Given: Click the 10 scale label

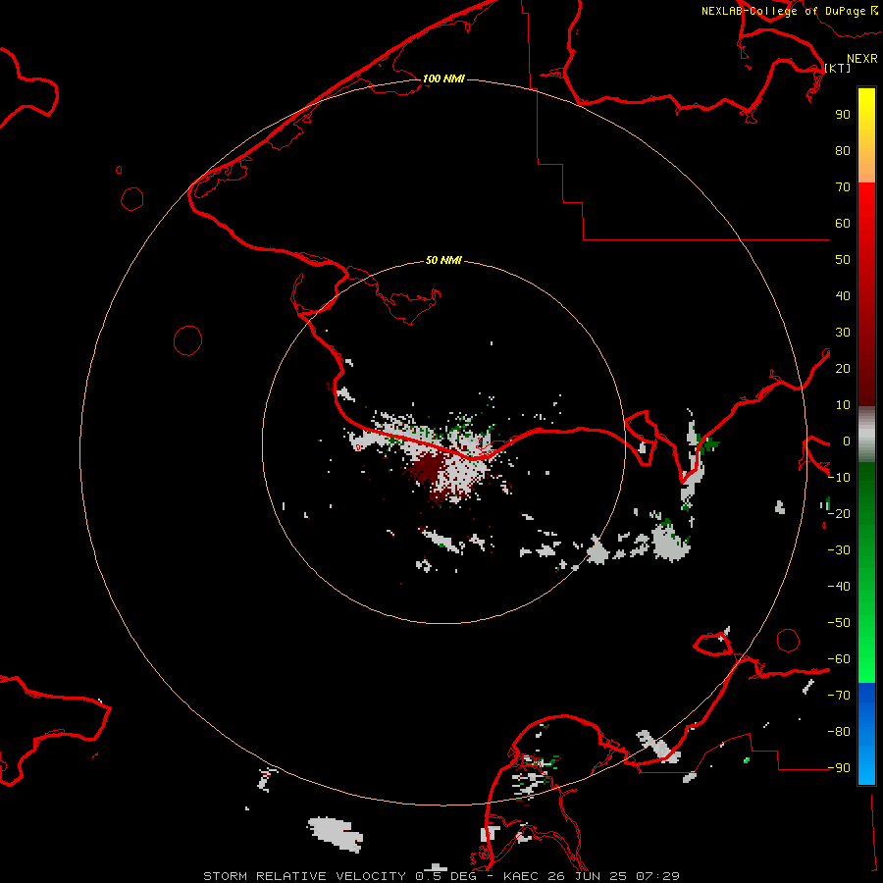Looking at the screenshot, I should click(x=843, y=405).
